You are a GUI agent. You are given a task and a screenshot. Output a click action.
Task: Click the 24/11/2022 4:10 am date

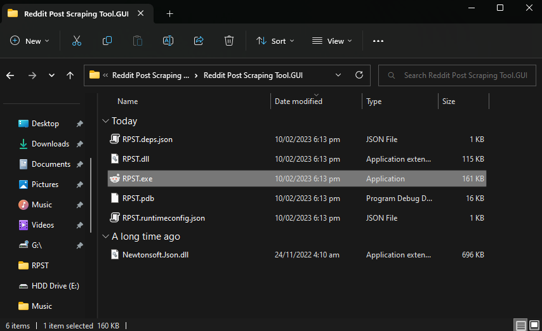(x=307, y=255)
